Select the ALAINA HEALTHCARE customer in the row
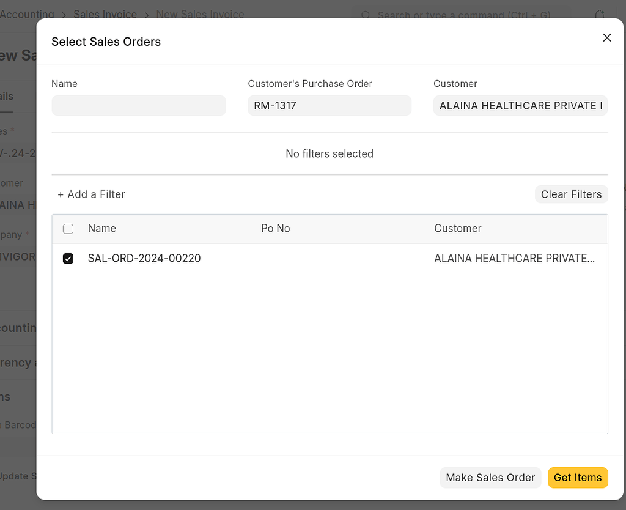Screen dimensions: 626x510 (x=514, y=258)
